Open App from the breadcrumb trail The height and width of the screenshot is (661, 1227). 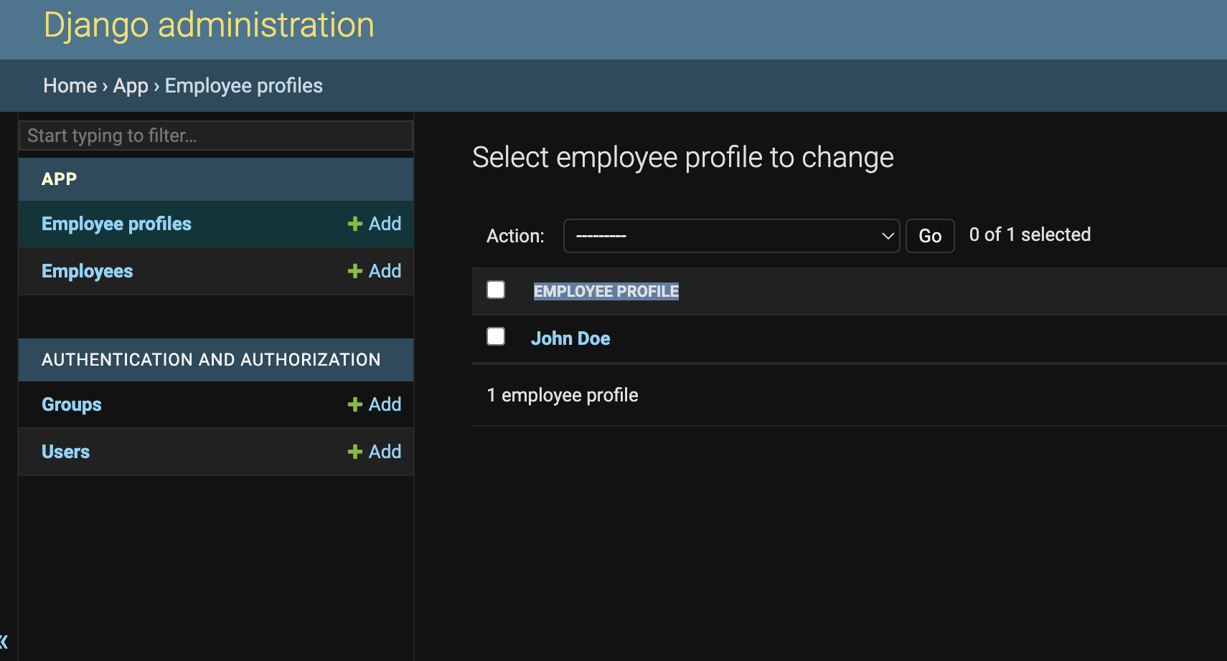pos(131,85)
